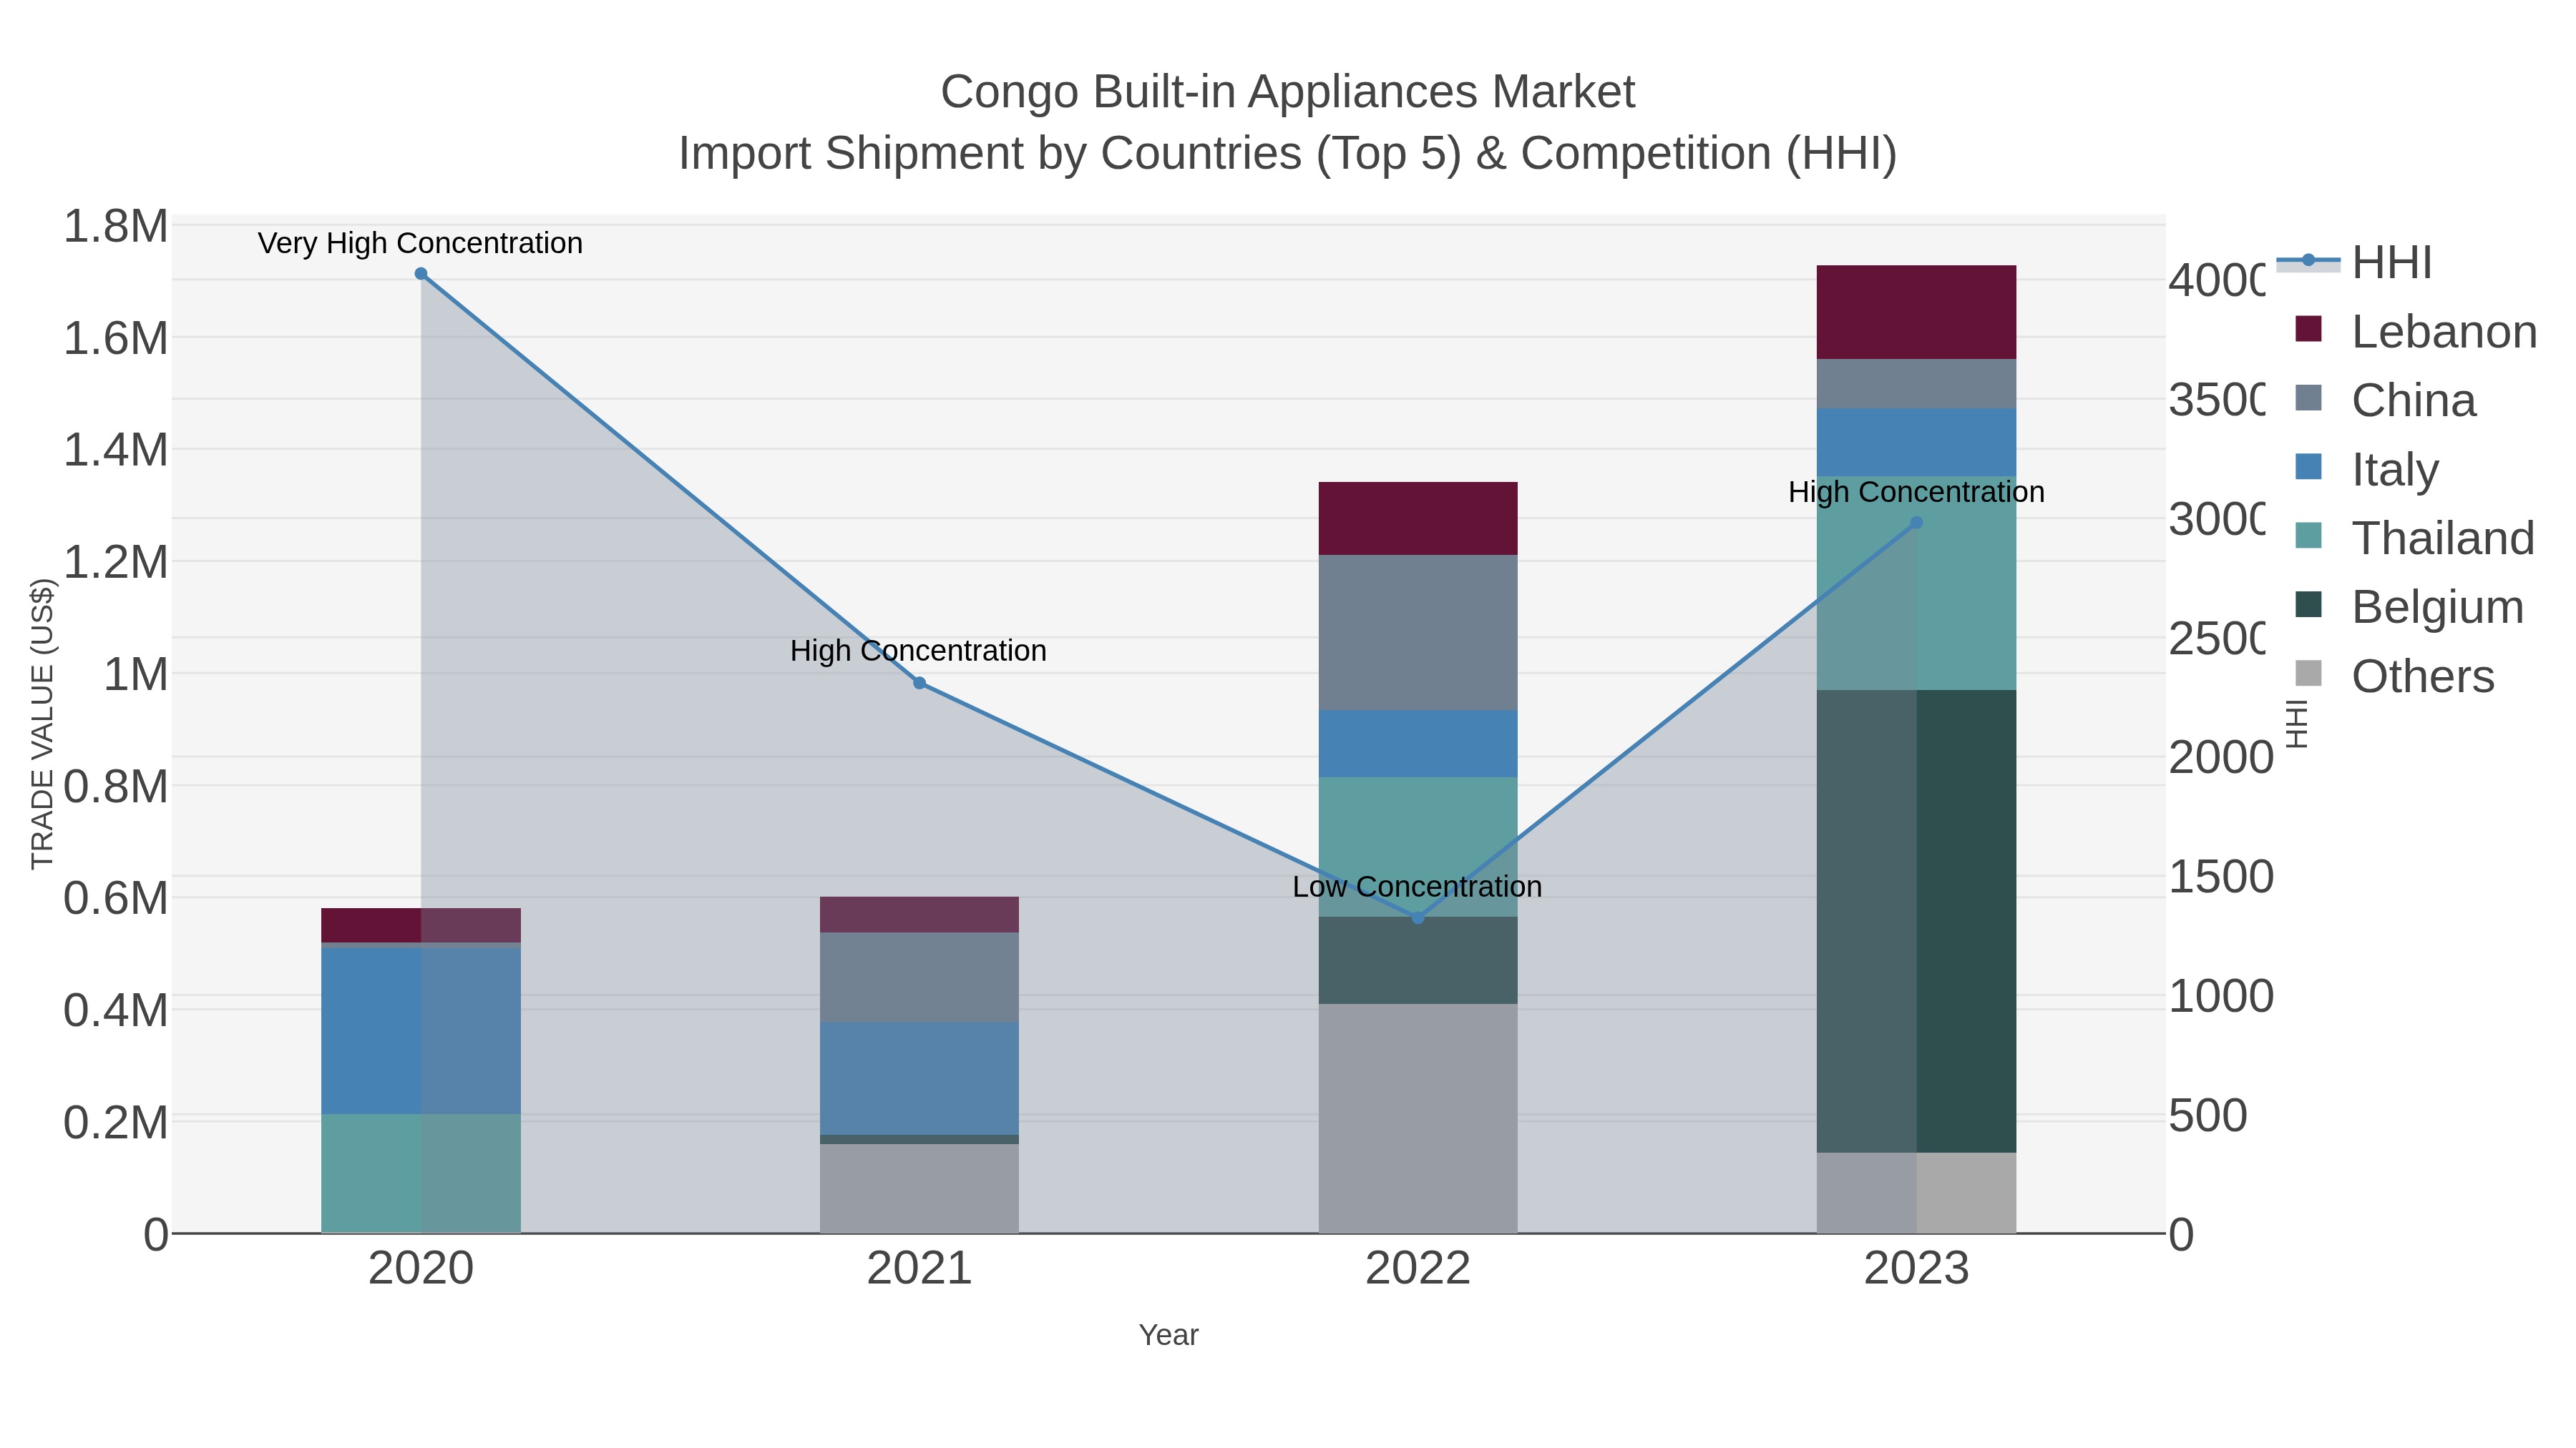This screenshot has width=2576, height=1448.
Task: Click the chart subtitle about Import Shipment by Countries
Action: [x=1287, y=154]
